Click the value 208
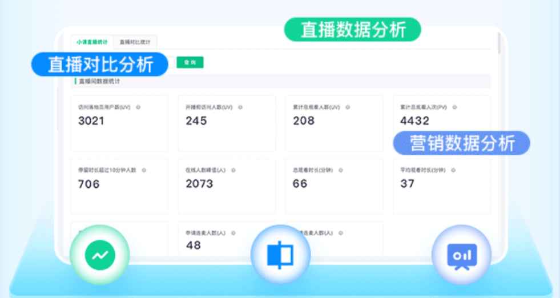This screenshot has height=298, width=560. pyautogui.click(x=304, y=121)
